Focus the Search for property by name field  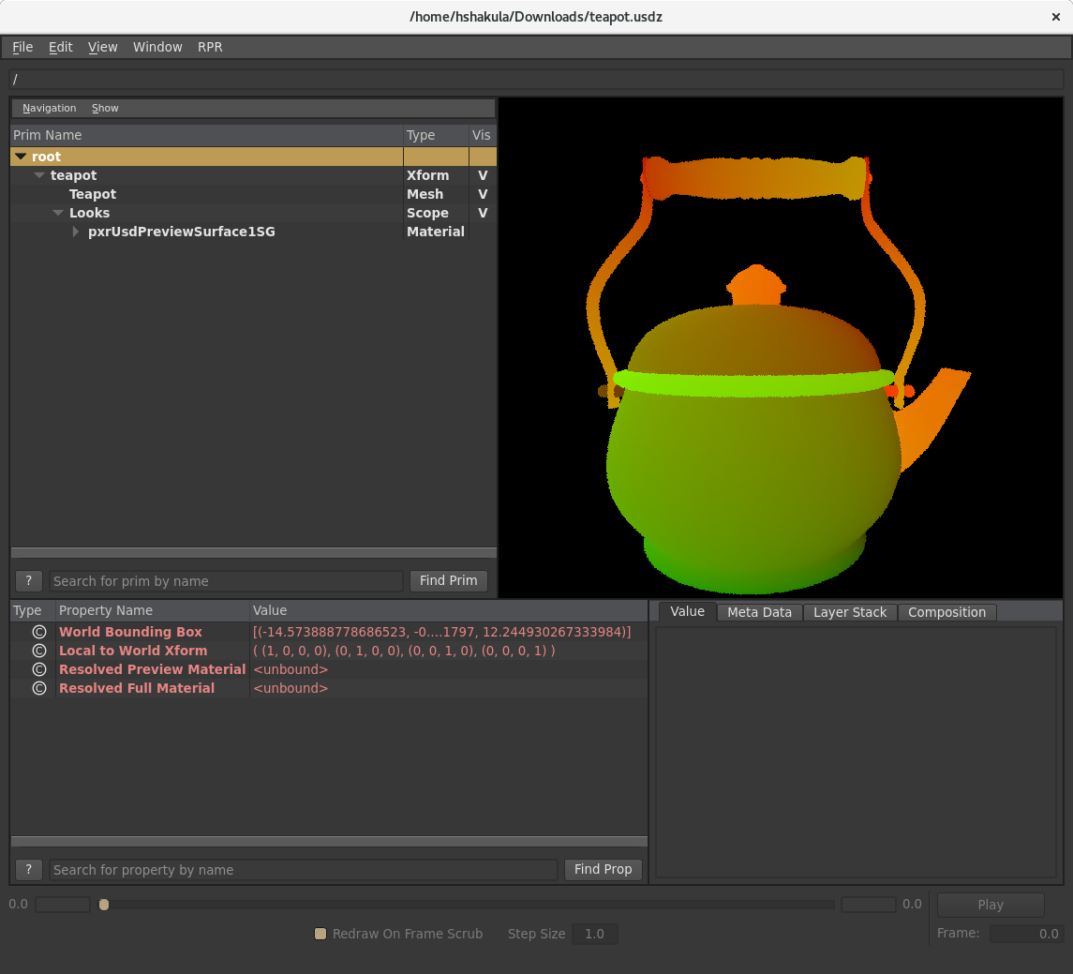pyautogui.click(x=304, y=870)
